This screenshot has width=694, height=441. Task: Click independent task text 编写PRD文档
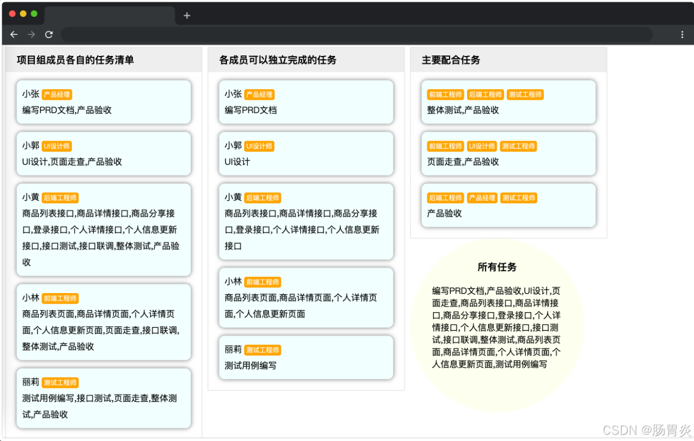coord(251,110)
